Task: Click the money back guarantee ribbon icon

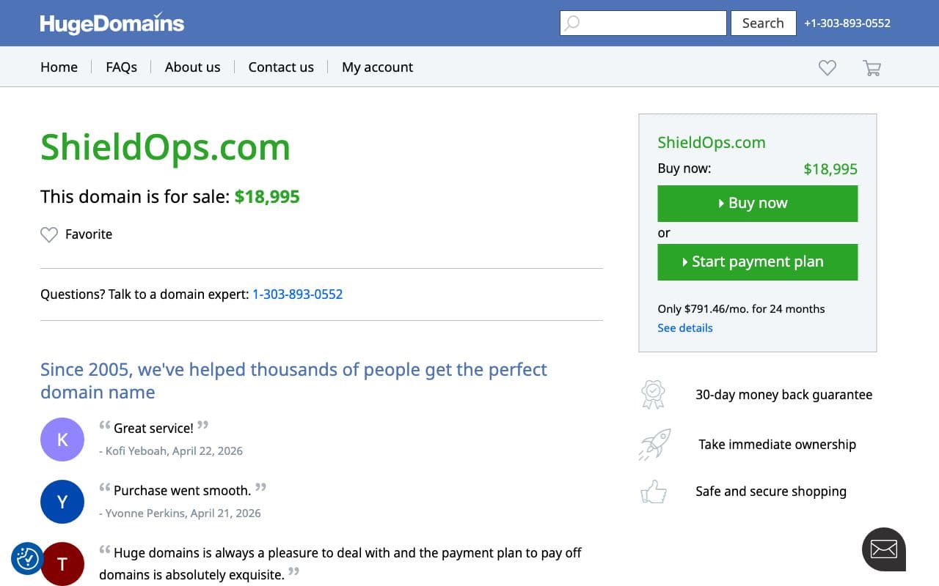Action: 653,395
